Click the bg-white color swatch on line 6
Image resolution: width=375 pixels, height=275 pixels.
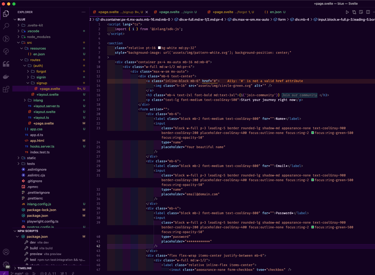point(159,48)
